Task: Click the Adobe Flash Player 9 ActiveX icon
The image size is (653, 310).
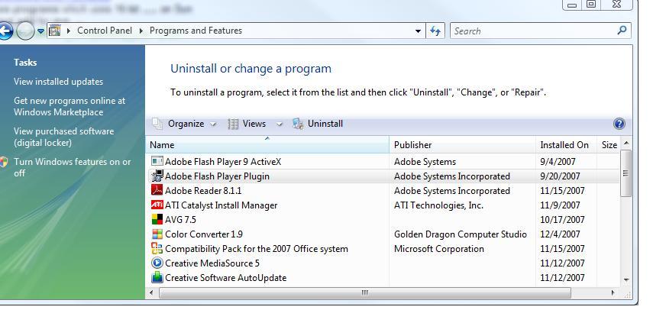Action: click(157, 162)
